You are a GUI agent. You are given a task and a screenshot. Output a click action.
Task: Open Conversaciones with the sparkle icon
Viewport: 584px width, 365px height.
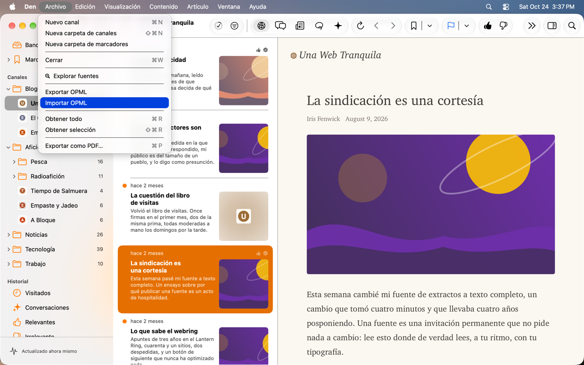click(17, 308)
